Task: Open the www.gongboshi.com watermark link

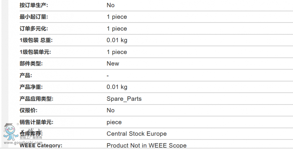Action: pyautogui.click(x=23, y=142)
